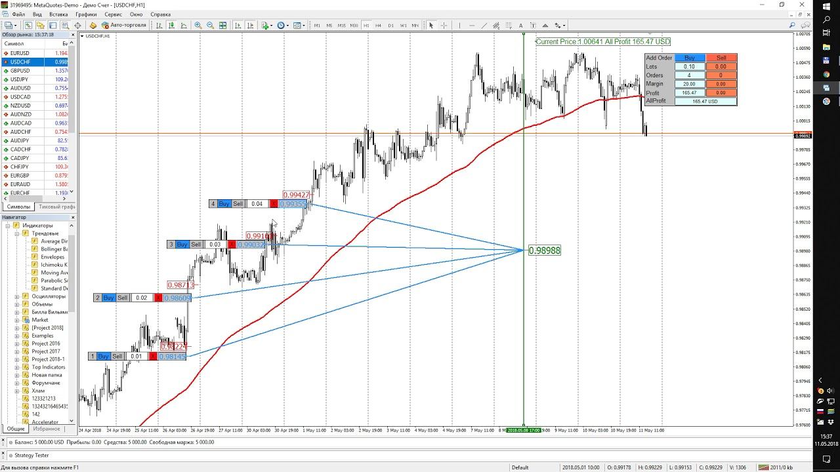This screenshot has height=472, width=840.
Task: Select the trendline drawing tool
Action: coord(484,26)
